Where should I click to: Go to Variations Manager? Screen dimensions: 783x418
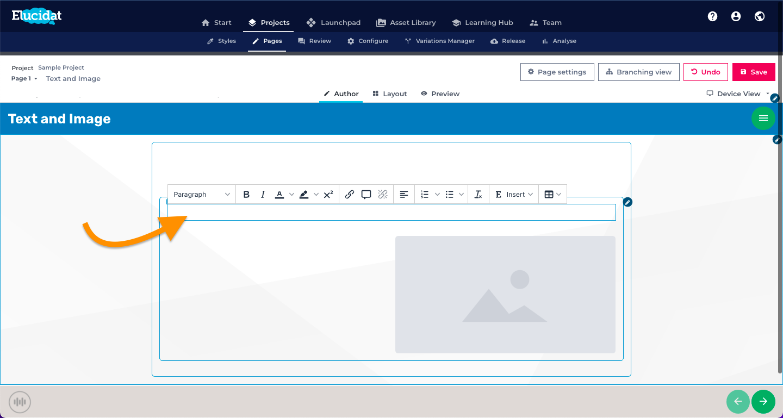[439, 41]
